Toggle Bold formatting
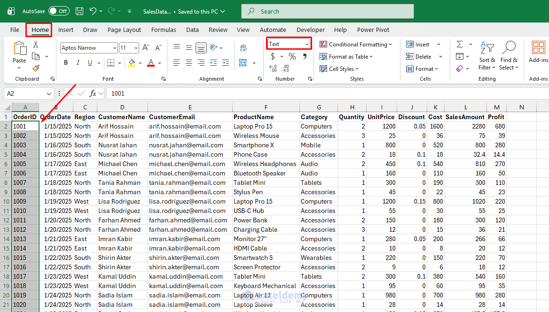This screenshot has width=549, height=312. click(66, 62)
